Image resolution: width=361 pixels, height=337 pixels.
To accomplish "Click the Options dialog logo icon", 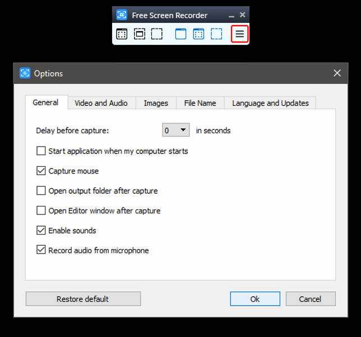I will pyautogui.click(x=25, y=73).
